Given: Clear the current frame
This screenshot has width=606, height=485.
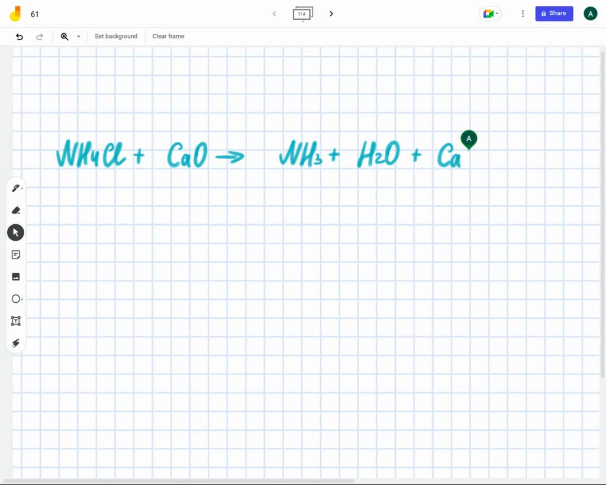Looking at the screenshot, I should 168,36.
